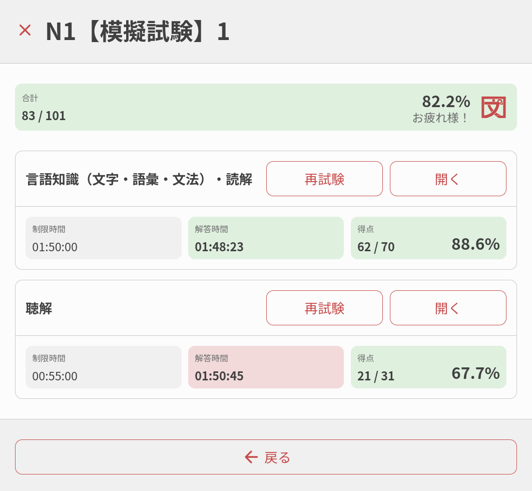The image size is (532, 491).
Task: Close the N1 mock exam results
Action: [x=25, y=31]
